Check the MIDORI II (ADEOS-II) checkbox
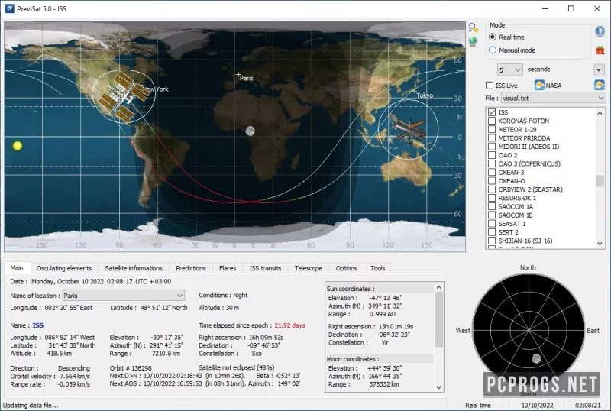This screenshot has width=611, height=411. click(492, 147)
